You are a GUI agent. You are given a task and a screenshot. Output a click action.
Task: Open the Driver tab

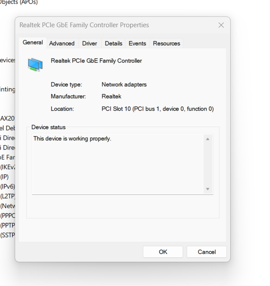point(89,43)
